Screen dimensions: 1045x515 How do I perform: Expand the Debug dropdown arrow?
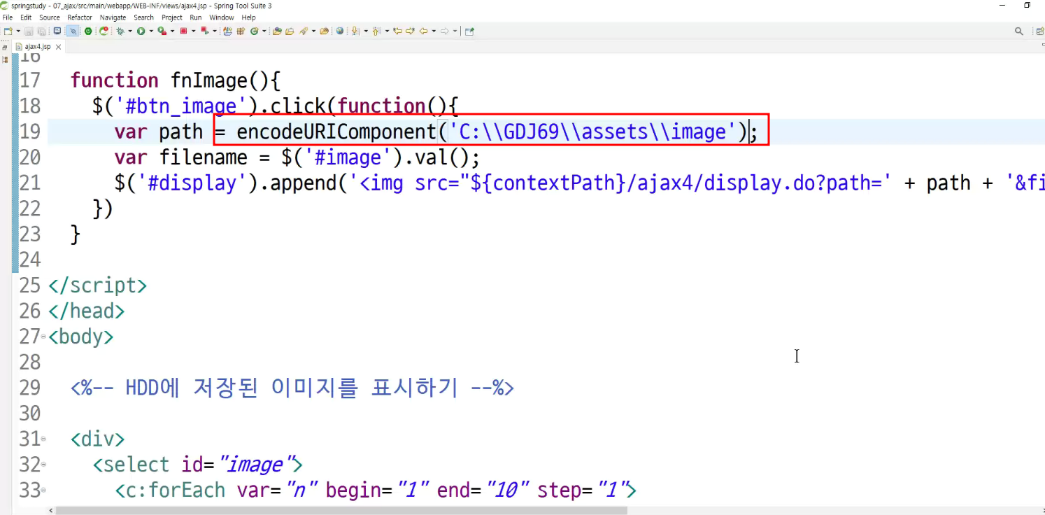pos(130,31)
